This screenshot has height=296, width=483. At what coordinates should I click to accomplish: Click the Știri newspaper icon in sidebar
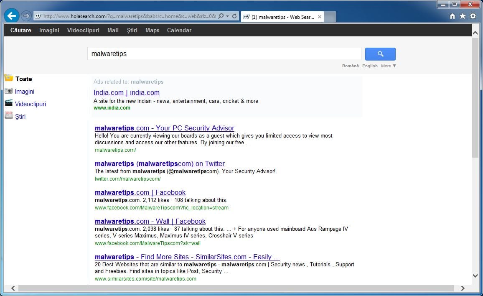(x=9, y=115)
